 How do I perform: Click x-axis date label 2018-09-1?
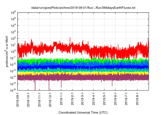click(18, 100)
